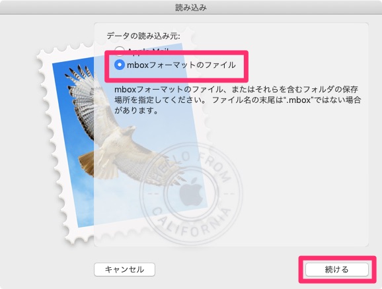The height and width of the screenshot is (289, 382).
Task: Select the Apple Mail radio button
Action: click(120, 50)
